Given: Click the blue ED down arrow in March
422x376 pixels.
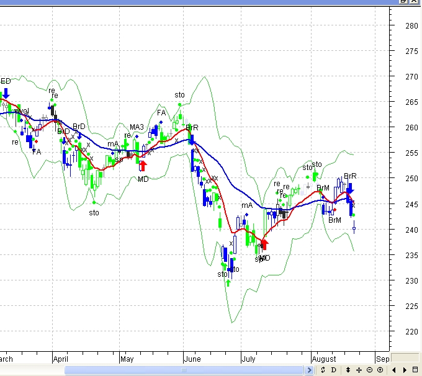Looking at the screenshot, I should (6, 93).
